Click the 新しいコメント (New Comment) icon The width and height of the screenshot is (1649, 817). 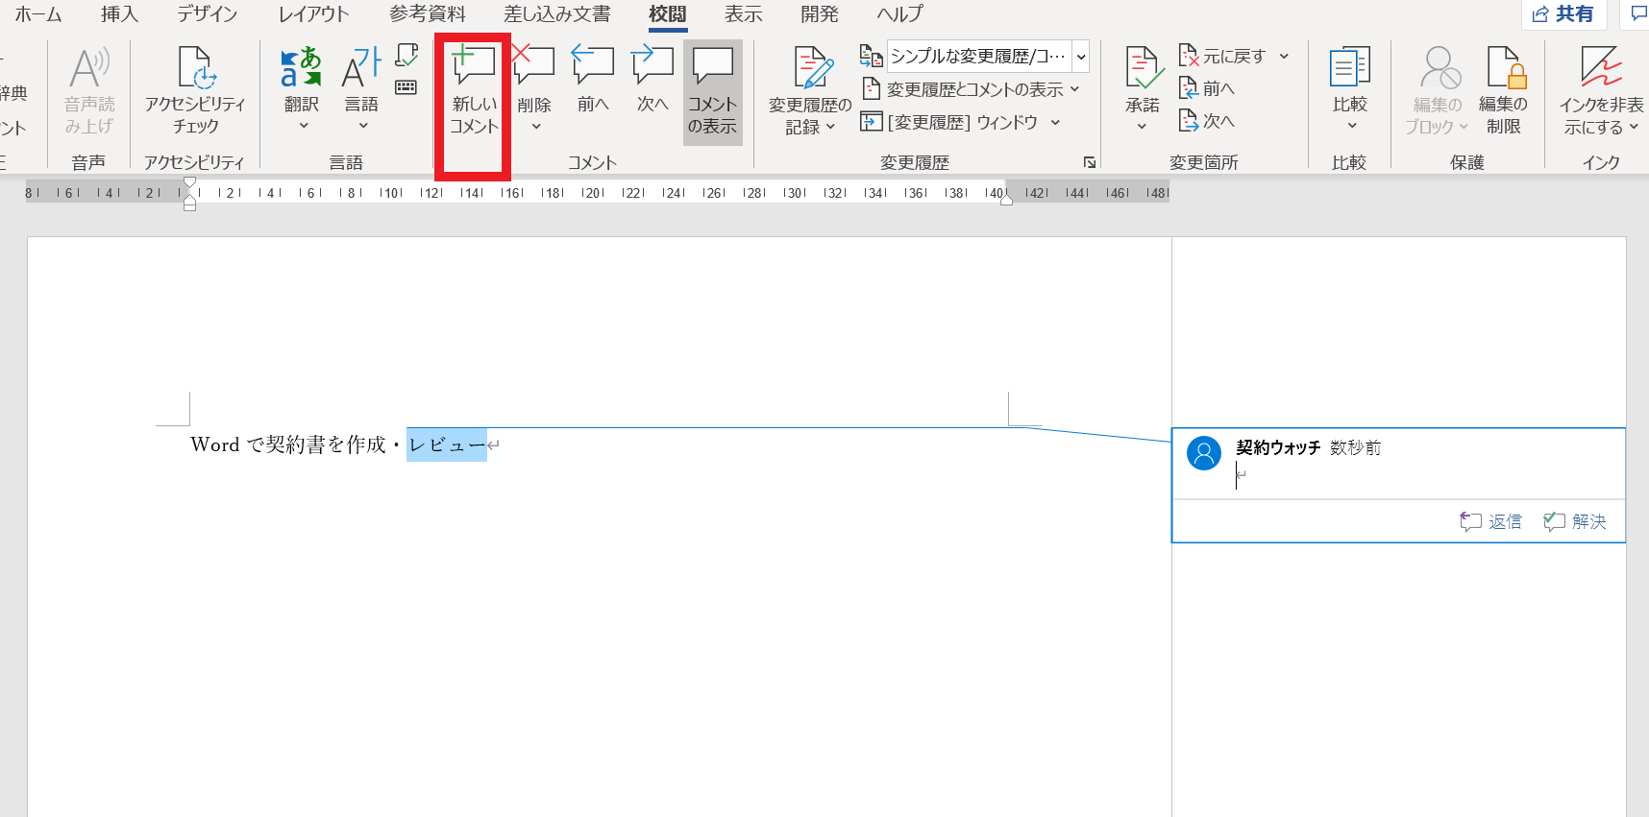coord(474,91)
